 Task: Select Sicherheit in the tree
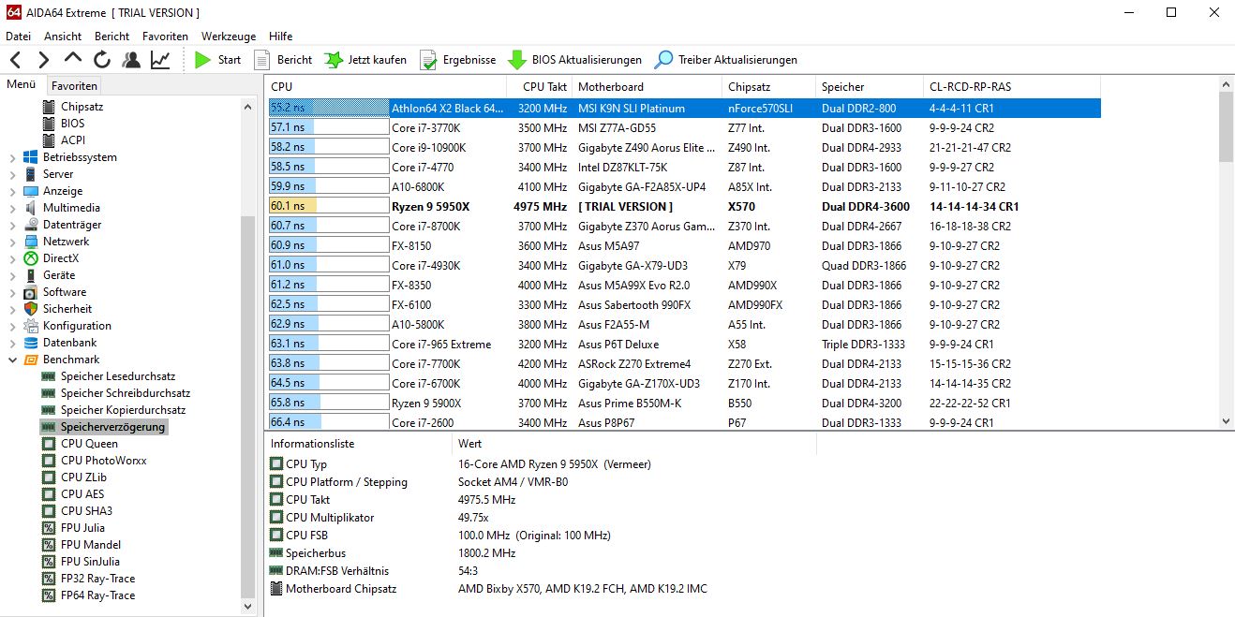pos(67,309)
